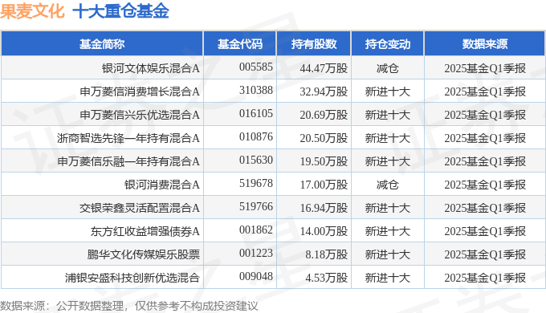Open fund 银河文体娱乐混合A
The width and height of the screenshot is (546, 313).
[151, 68]
